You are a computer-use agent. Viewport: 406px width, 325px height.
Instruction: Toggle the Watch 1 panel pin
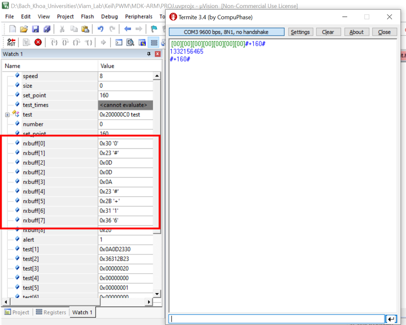click(149, 54)
